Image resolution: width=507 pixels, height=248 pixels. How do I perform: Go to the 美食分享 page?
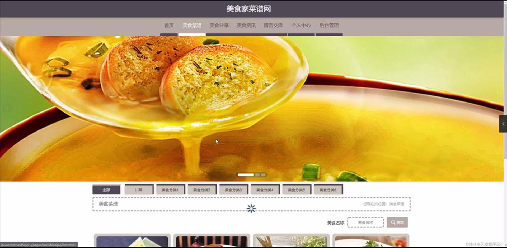[219, 26]
